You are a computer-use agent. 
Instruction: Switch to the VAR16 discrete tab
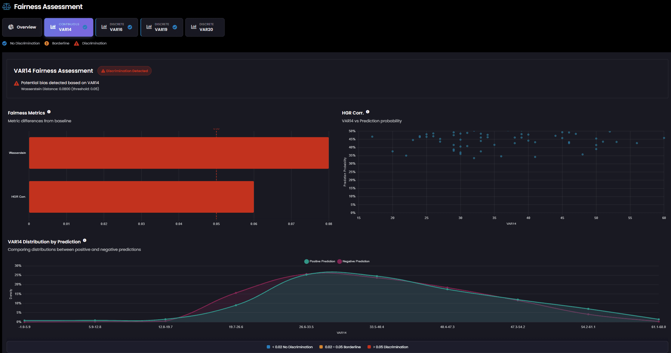point(116,27)
